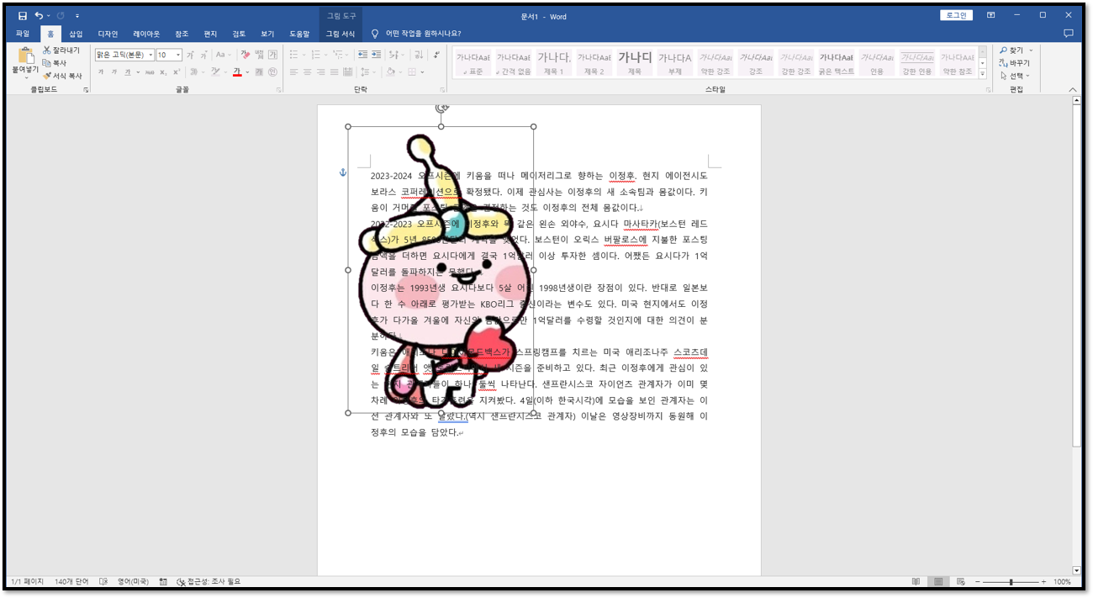Open the Find (찾기) dropdown arrow
This screenshot has width=1093, height=598.
tap(1031, 50)
